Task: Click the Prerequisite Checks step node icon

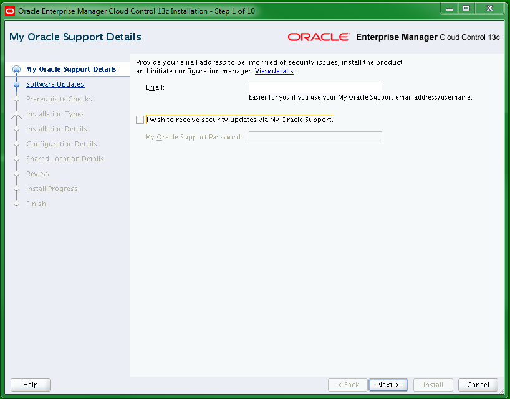Action: 17,99
